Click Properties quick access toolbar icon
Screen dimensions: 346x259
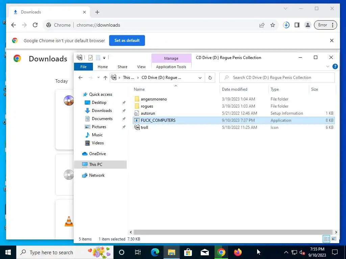click(91, 58)
